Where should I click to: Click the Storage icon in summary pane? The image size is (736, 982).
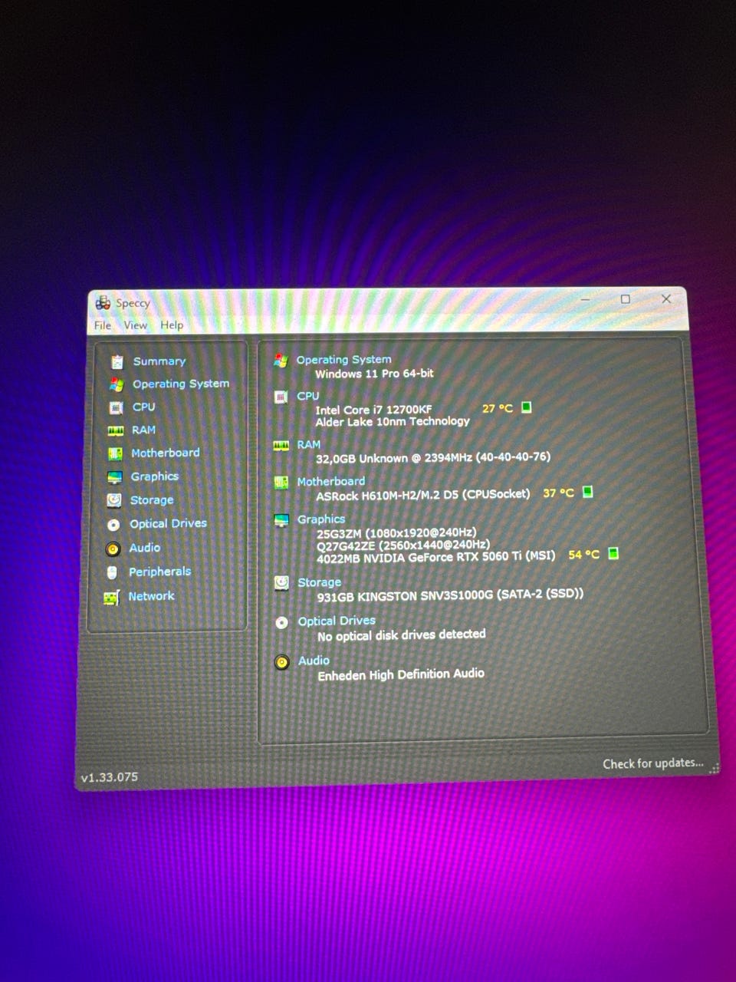click(281, 583)
